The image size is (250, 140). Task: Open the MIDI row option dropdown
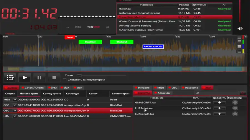pyautogui.click(x=15, y=100)
